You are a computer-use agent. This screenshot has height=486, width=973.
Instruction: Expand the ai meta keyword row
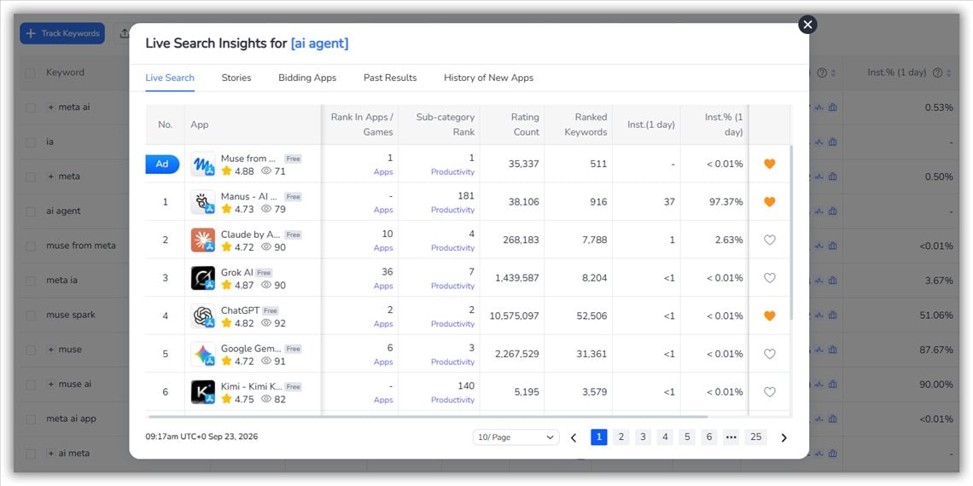[x=51, y=454]
